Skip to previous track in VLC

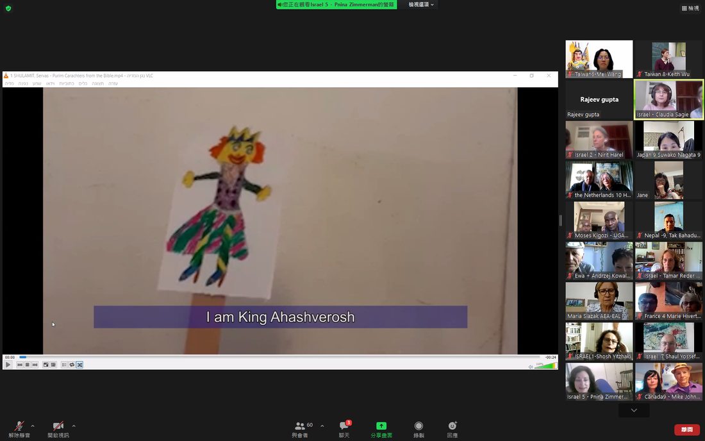point(20,365)
